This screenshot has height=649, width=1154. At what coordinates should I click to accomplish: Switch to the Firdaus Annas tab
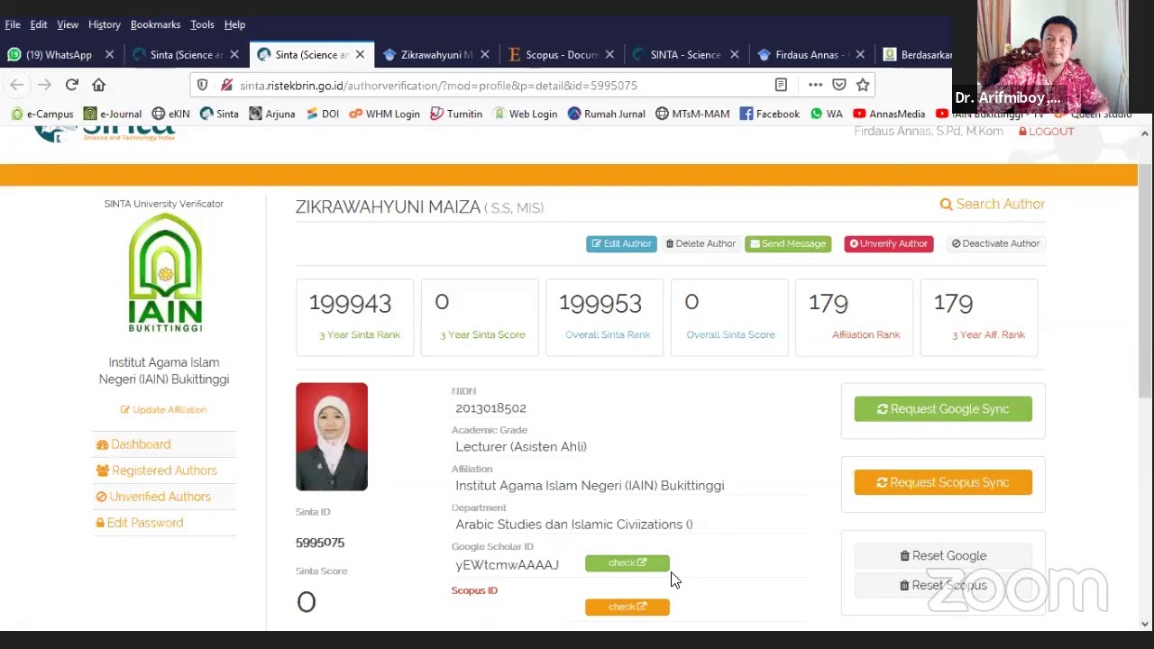click(811, 55)
